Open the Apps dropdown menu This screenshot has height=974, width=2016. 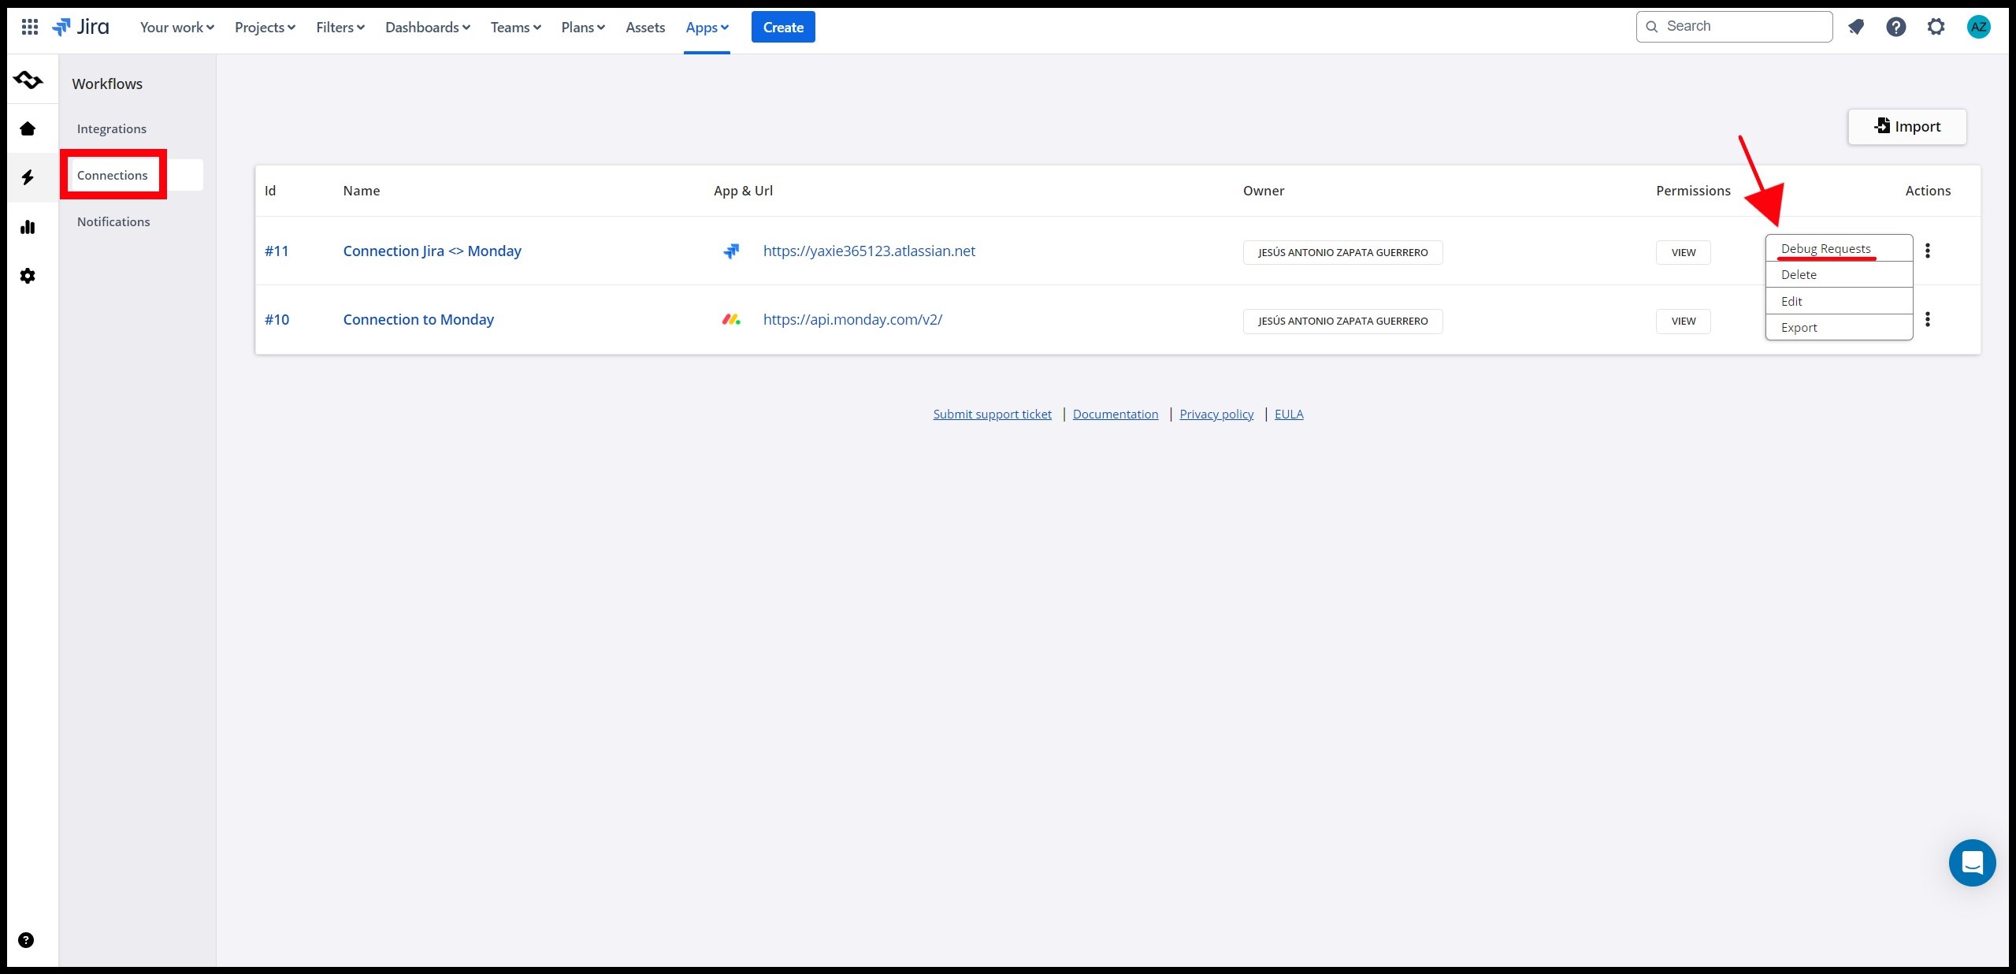(x=707, y=28)
